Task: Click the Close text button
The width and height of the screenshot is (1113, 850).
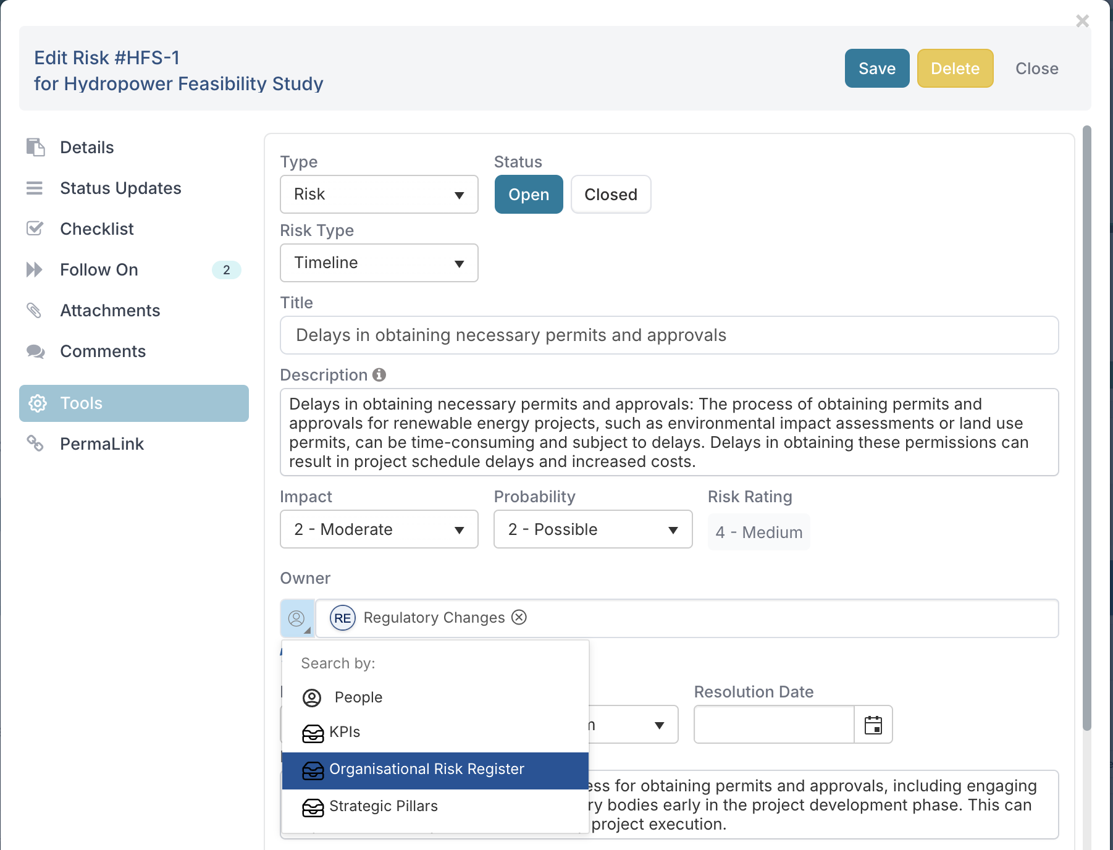Action: click(x=1037, y=69)
